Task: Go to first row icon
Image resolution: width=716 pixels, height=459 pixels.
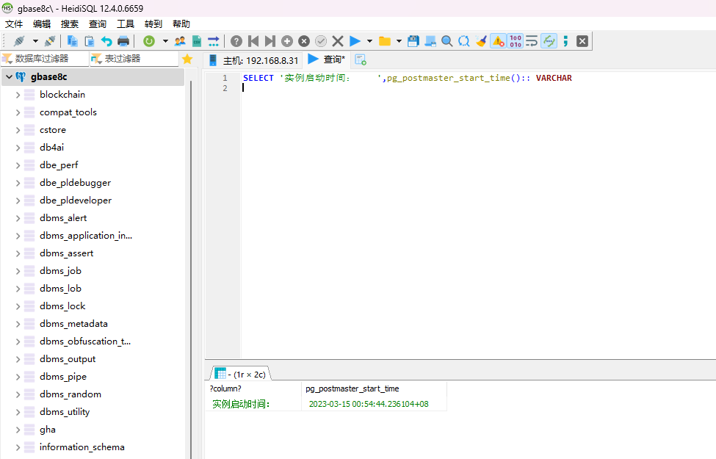Action: [253, 41]
